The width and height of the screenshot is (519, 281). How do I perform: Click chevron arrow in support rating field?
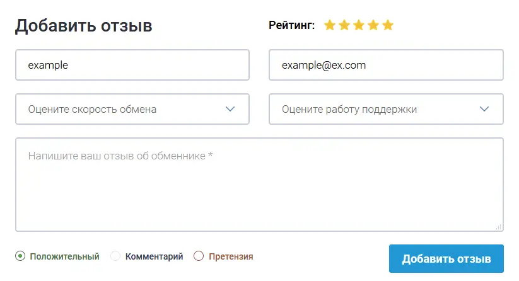point(484,109)
